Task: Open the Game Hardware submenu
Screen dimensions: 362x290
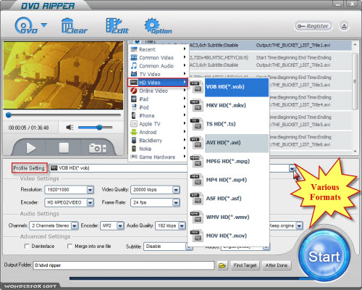Action: pyautogui.click(x=159, y=157)
